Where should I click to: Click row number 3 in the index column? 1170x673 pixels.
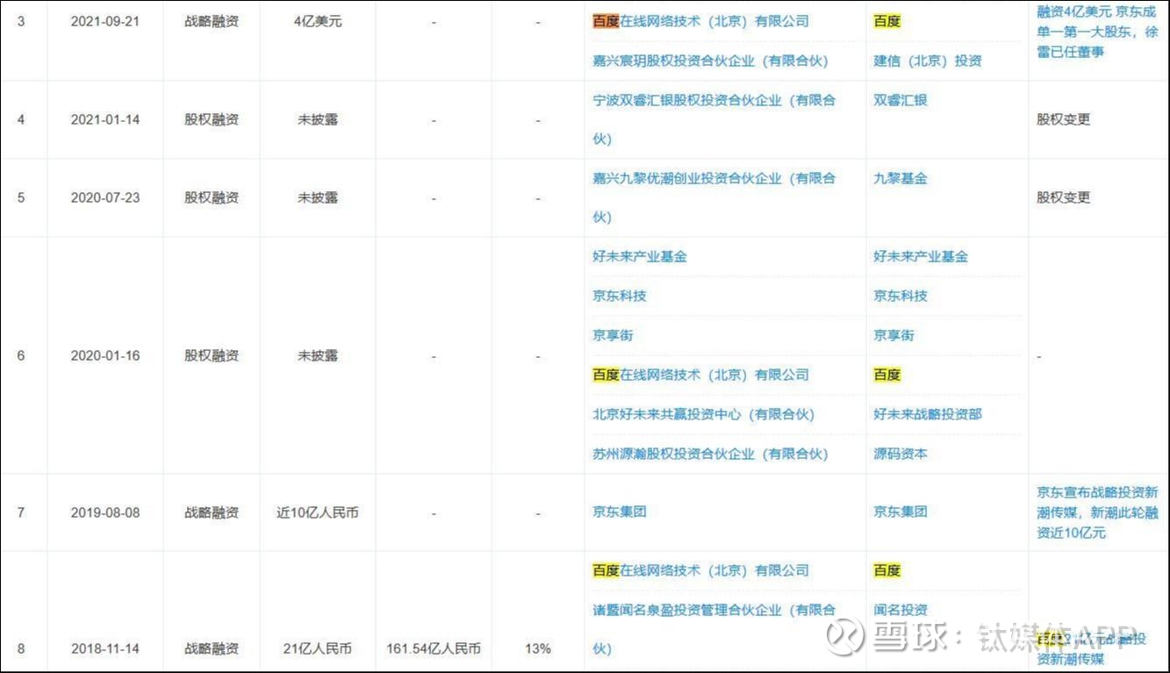point(21,21)
